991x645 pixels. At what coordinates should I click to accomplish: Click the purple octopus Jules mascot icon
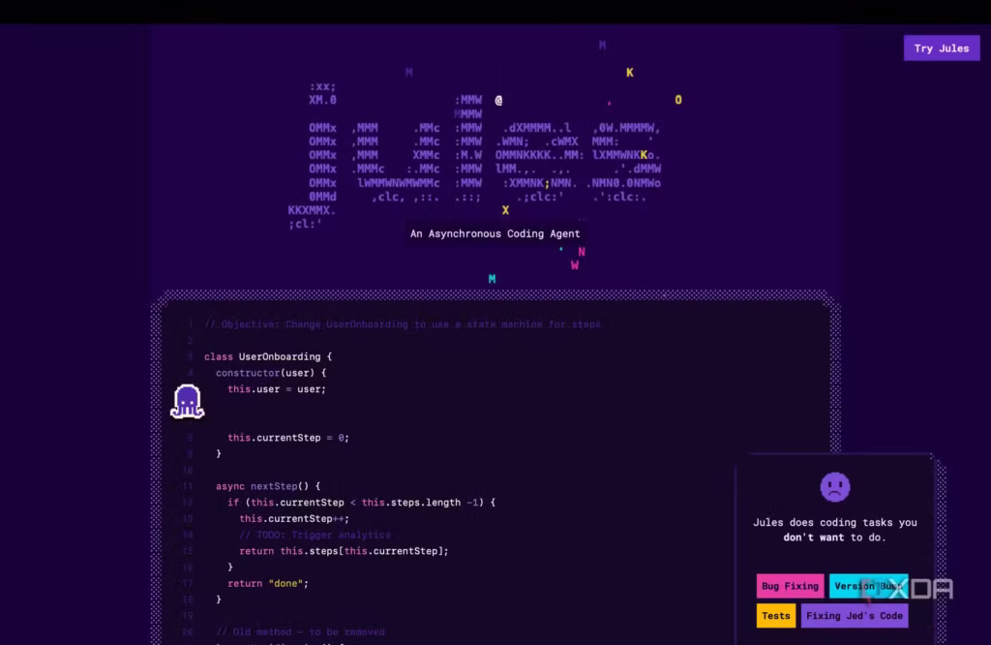[187, 401]
